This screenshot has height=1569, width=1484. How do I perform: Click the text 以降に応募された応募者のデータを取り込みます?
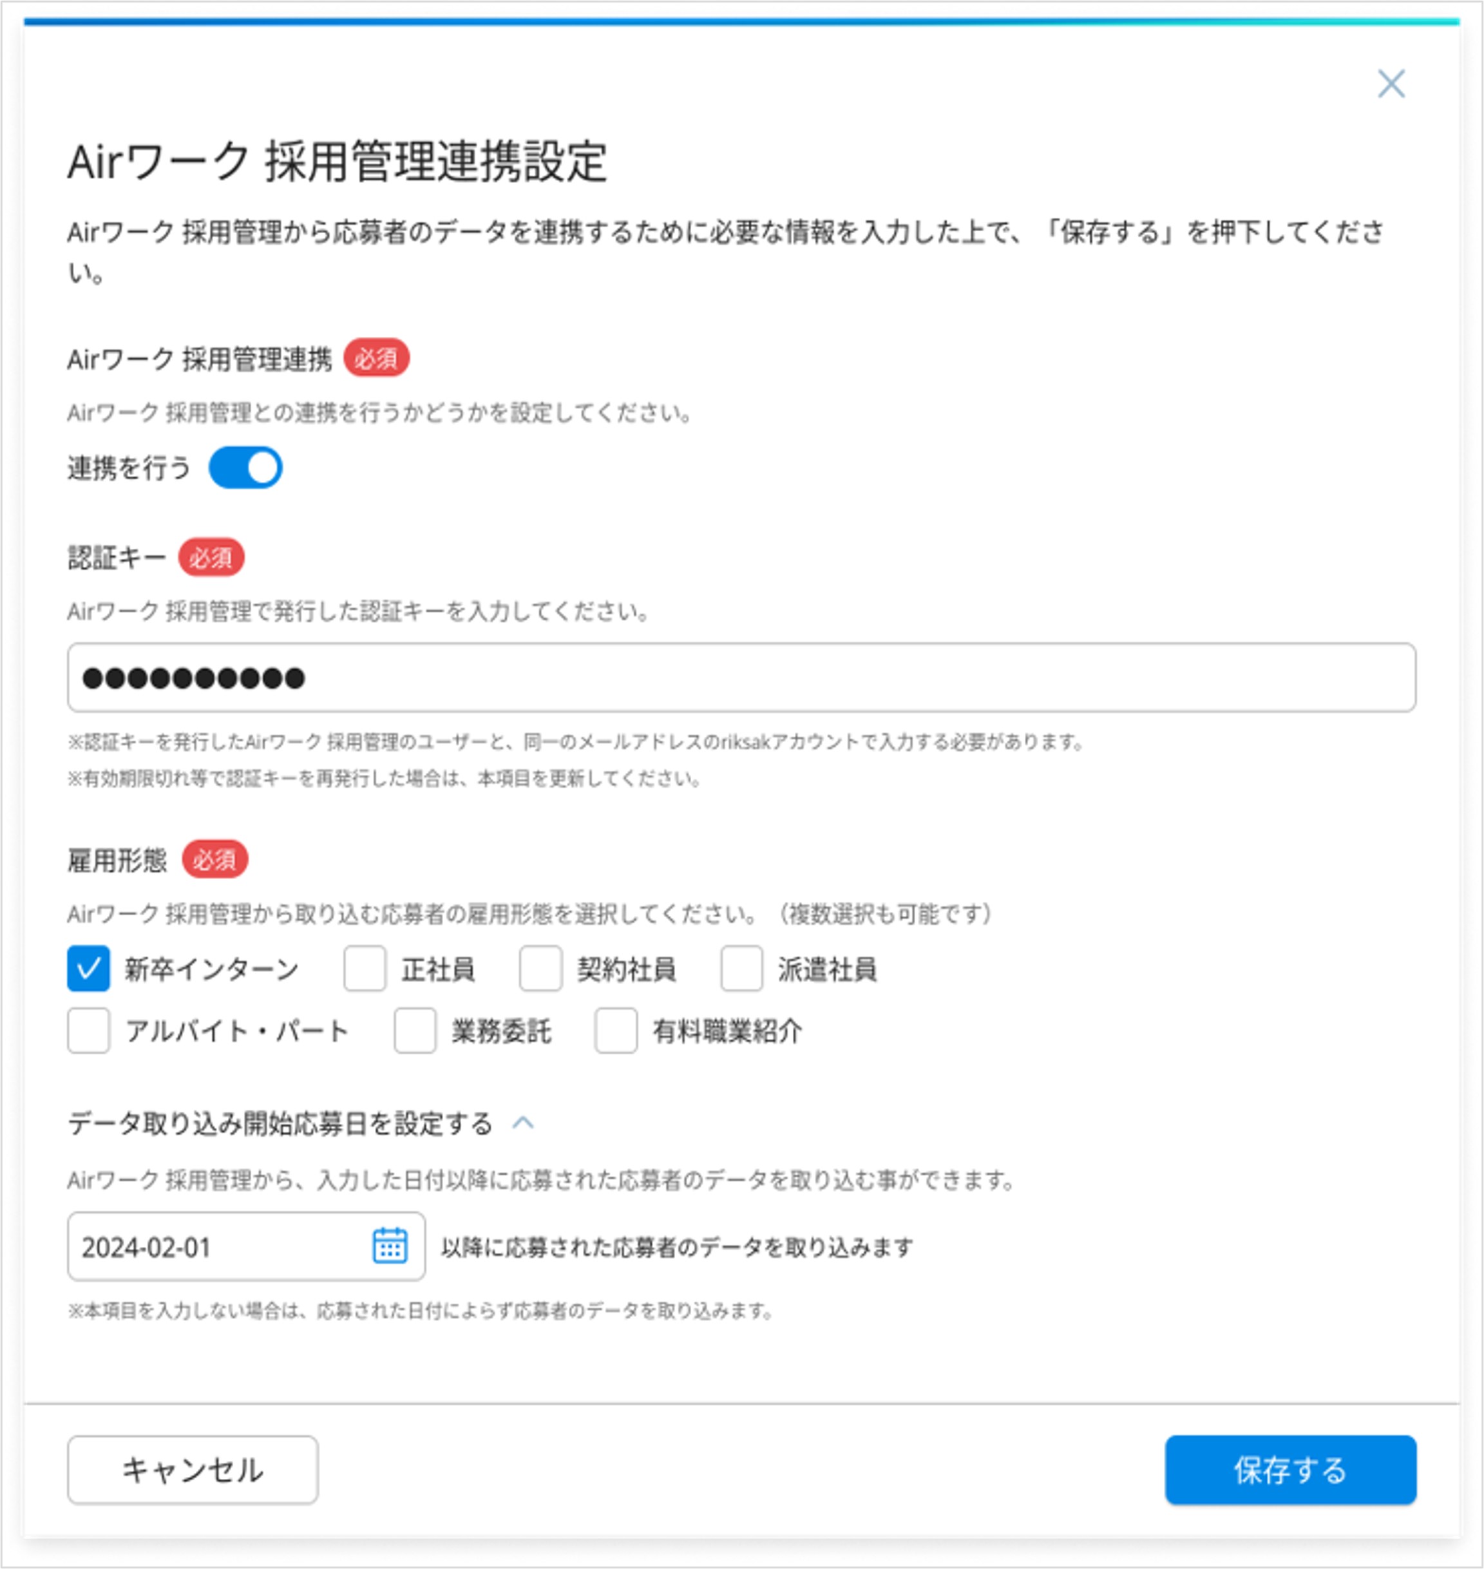677,1247
